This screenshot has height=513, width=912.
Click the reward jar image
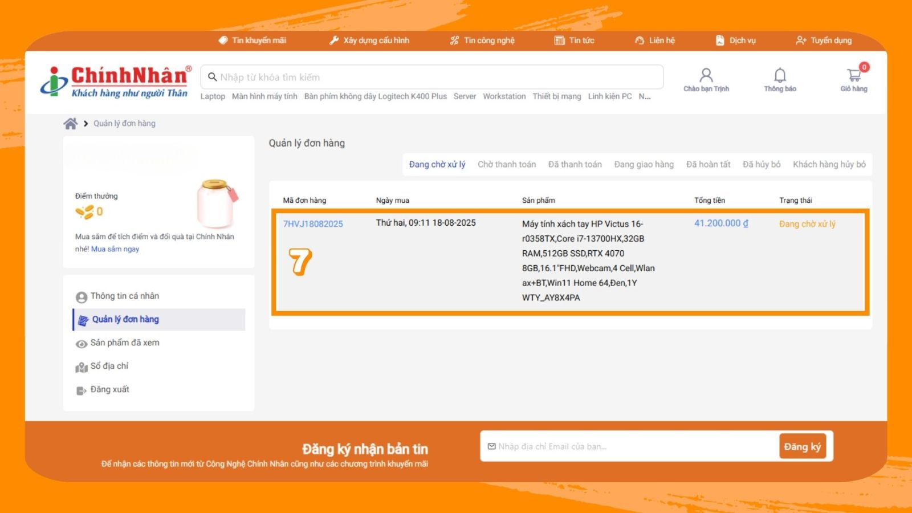[217, 203]
